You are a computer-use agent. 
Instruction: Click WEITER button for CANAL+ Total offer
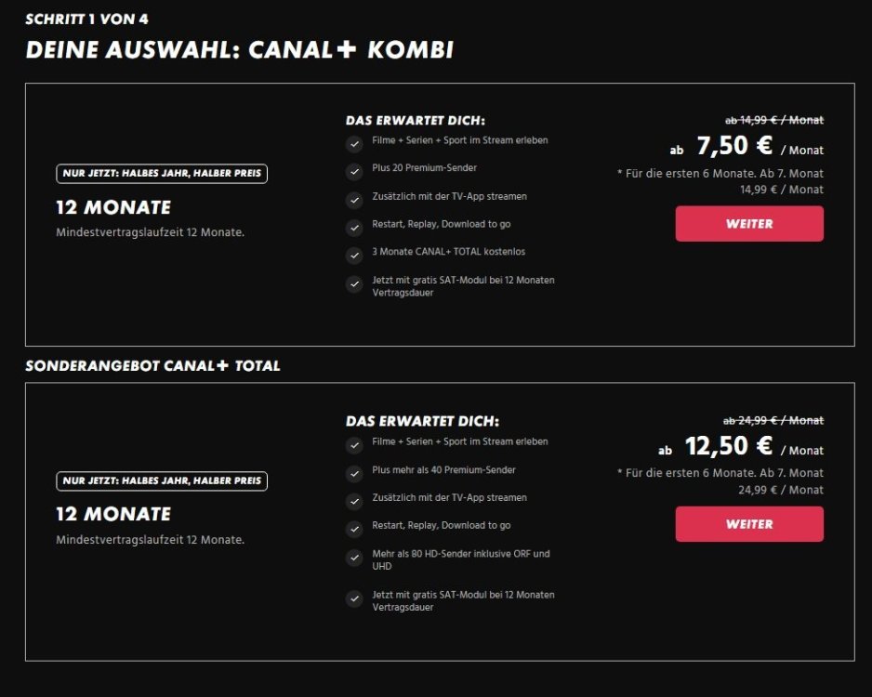(x=749, y=524)
